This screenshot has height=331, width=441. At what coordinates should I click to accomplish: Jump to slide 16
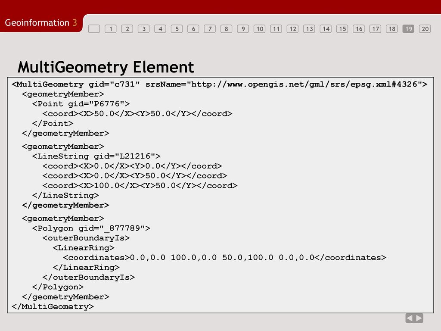pos(359,29)
